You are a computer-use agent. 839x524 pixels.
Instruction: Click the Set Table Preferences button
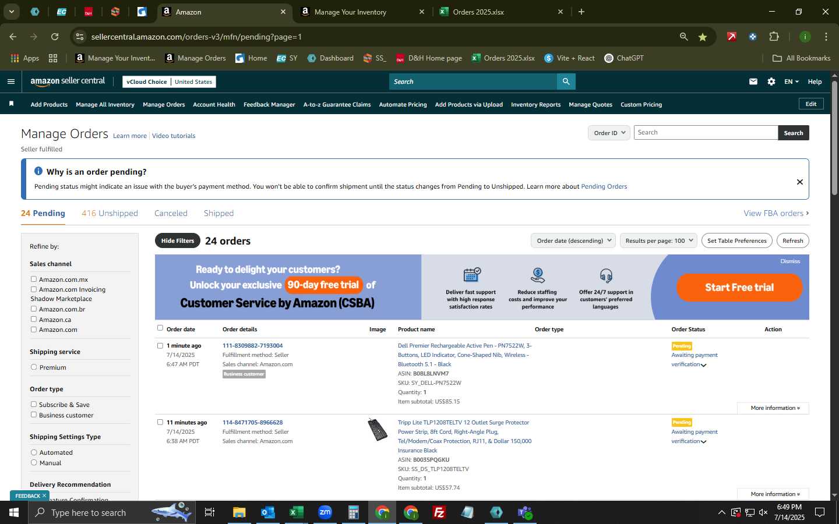tap(737, 240)
